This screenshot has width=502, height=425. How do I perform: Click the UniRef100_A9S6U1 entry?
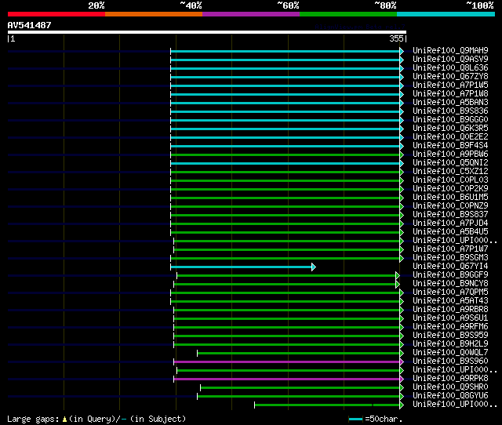(450, 318)
